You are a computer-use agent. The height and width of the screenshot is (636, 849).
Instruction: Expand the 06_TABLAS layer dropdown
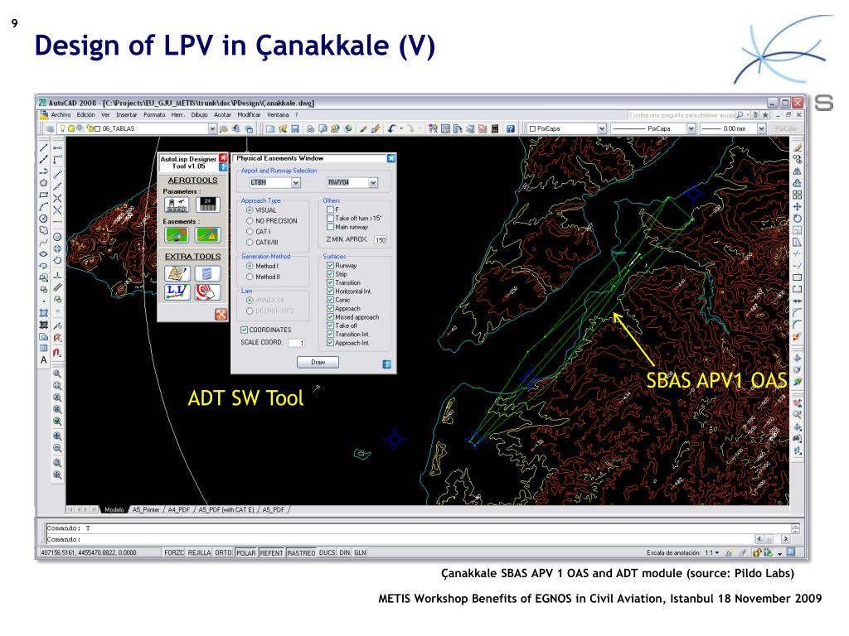[x=212, y=128]
